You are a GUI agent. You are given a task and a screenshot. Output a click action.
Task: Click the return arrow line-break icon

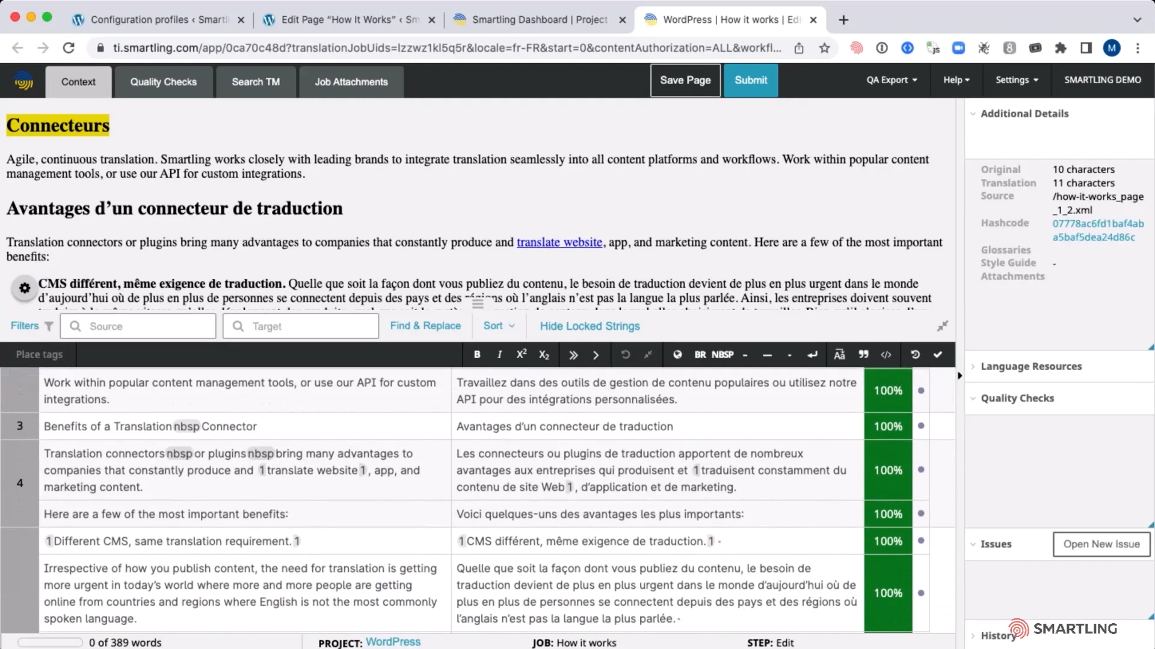point(812,355)
